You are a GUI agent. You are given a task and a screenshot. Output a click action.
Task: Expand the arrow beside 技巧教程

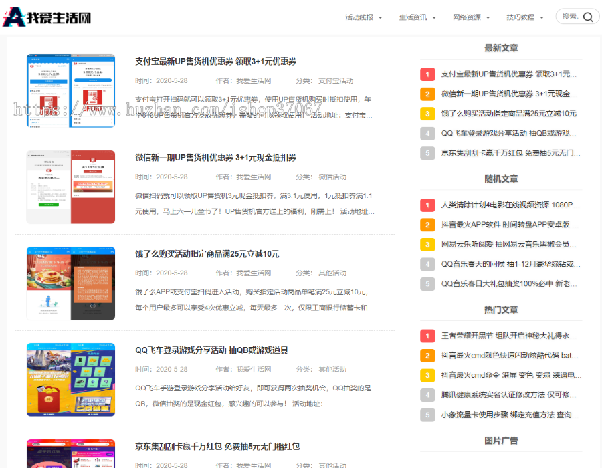[542, 17]
